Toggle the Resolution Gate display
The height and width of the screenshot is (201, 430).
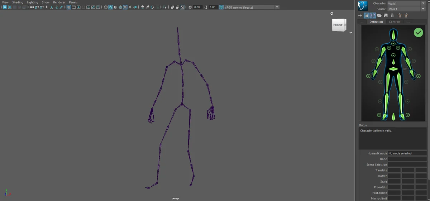point(78,7)
